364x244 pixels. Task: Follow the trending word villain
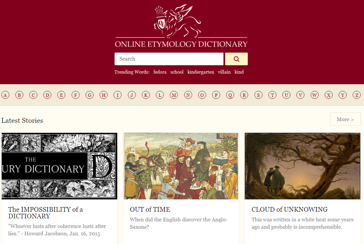[x=224, y=72]
